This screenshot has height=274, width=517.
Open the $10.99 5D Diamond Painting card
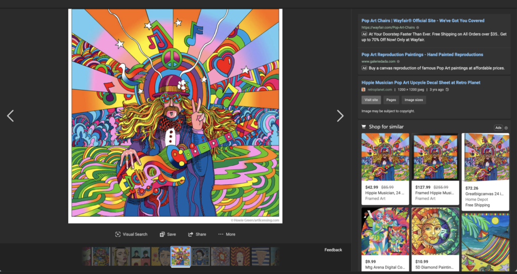point(435,239)
